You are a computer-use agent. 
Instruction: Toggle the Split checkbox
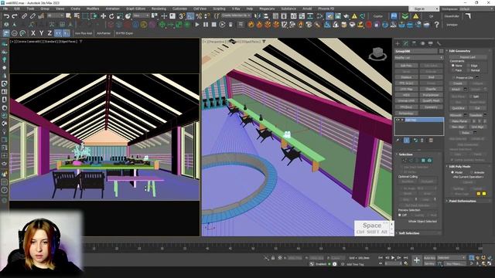coord(471,97)
